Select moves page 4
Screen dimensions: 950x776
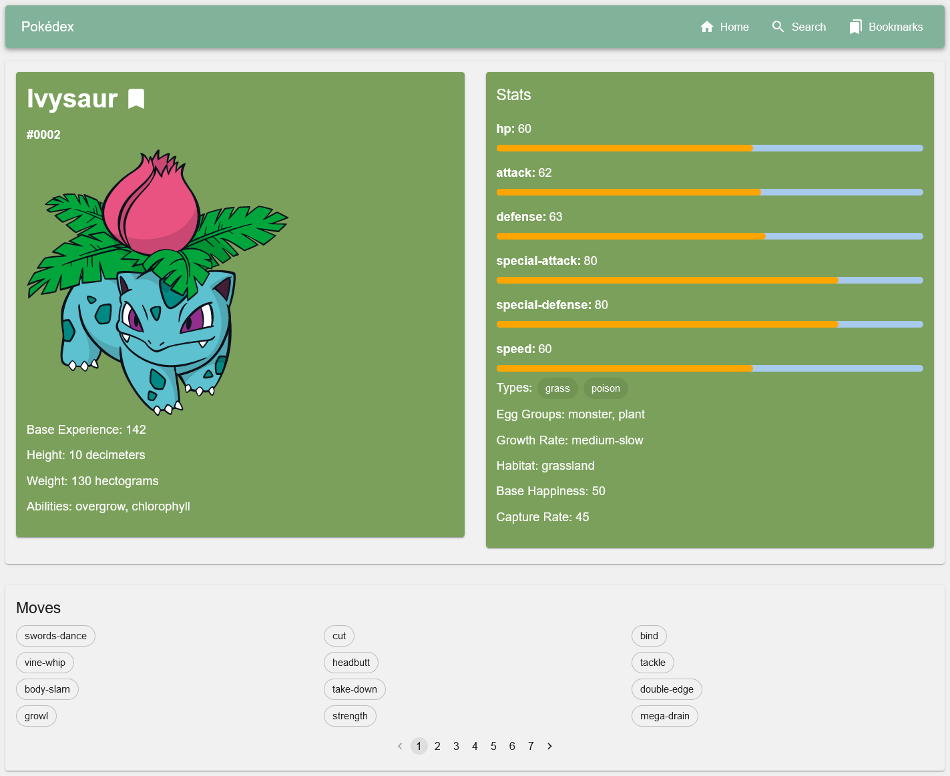475,746
